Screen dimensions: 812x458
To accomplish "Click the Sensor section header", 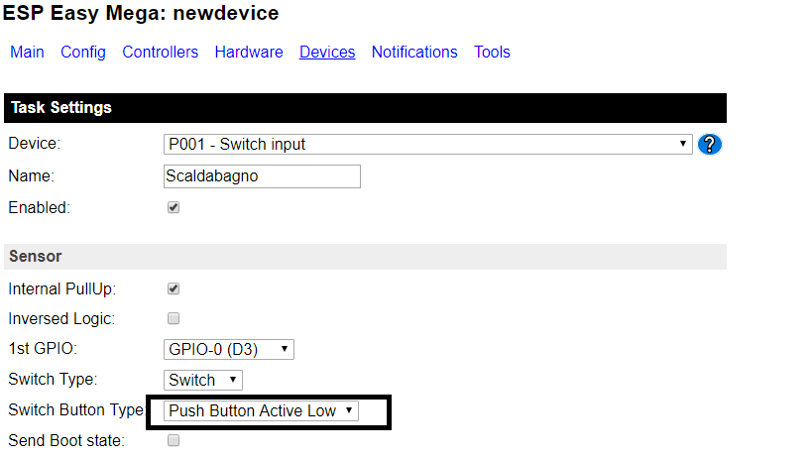I will (x=365, y=257).
